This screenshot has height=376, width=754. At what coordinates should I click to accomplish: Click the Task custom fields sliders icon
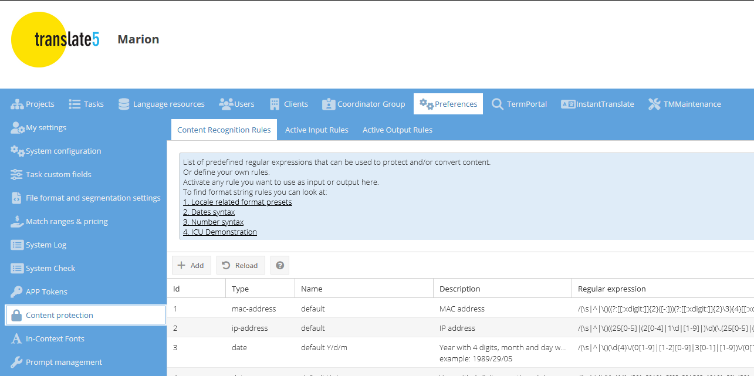click(17, 174)
